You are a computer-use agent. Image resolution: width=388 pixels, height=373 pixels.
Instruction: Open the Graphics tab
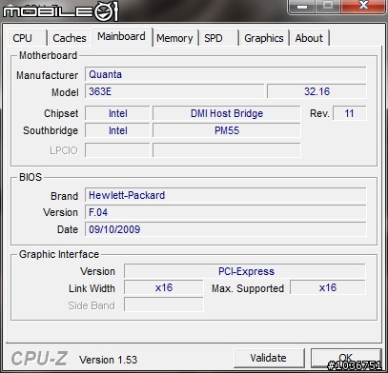point(264,38)
